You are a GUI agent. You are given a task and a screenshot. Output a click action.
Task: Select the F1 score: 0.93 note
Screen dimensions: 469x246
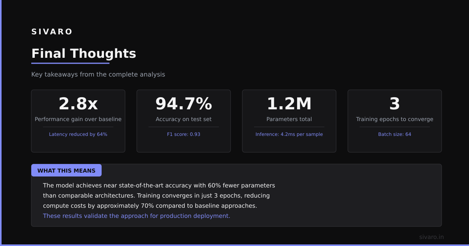(x=184, y=134)
